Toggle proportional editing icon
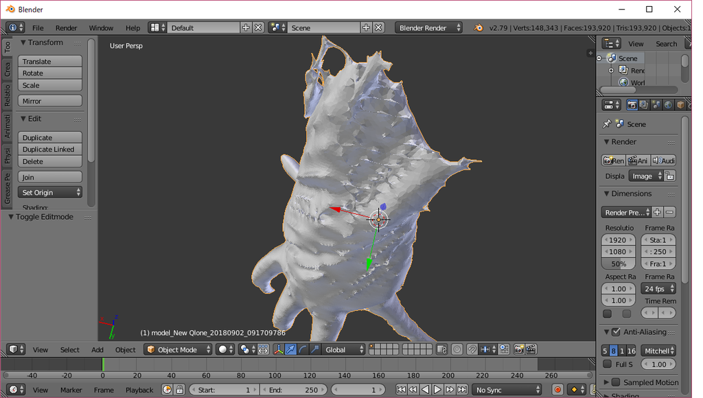The height and width of the screenshot is (398, 703). [x=457, y=349]
